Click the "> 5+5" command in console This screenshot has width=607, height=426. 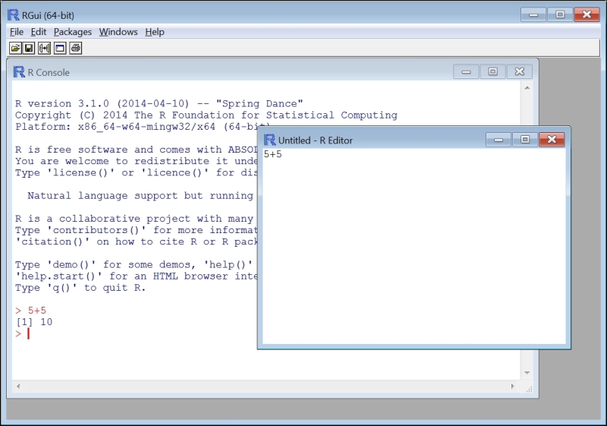click(30, 311)
